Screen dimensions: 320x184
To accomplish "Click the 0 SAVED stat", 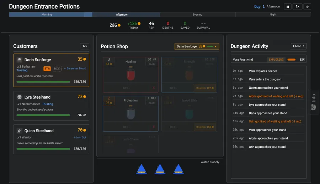I will coord(185,25).
